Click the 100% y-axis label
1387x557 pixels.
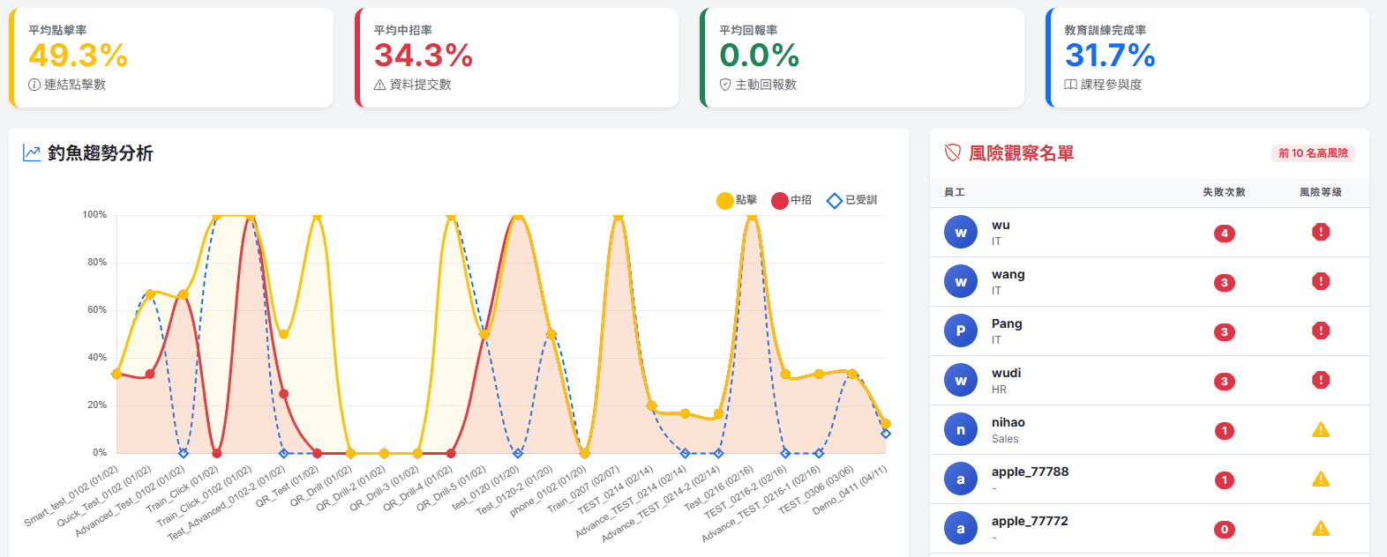(94, 215)
